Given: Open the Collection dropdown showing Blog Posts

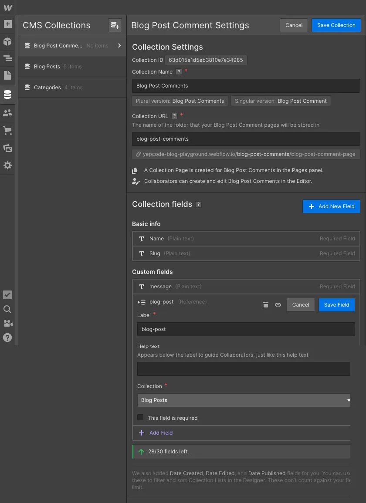Looking at the screenshot, I should tap(244, 400).
